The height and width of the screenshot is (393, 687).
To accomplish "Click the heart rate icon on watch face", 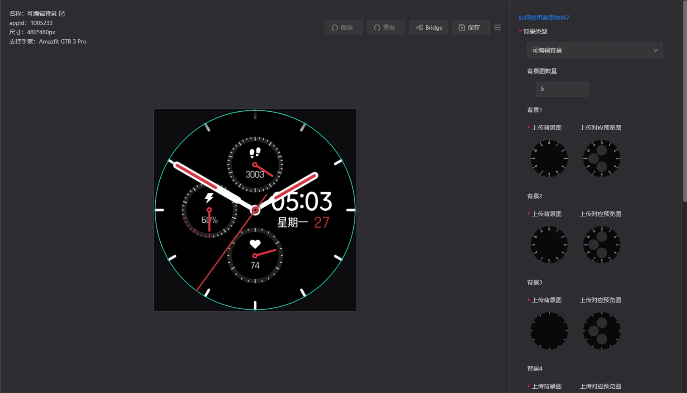I will pos(255,244).
